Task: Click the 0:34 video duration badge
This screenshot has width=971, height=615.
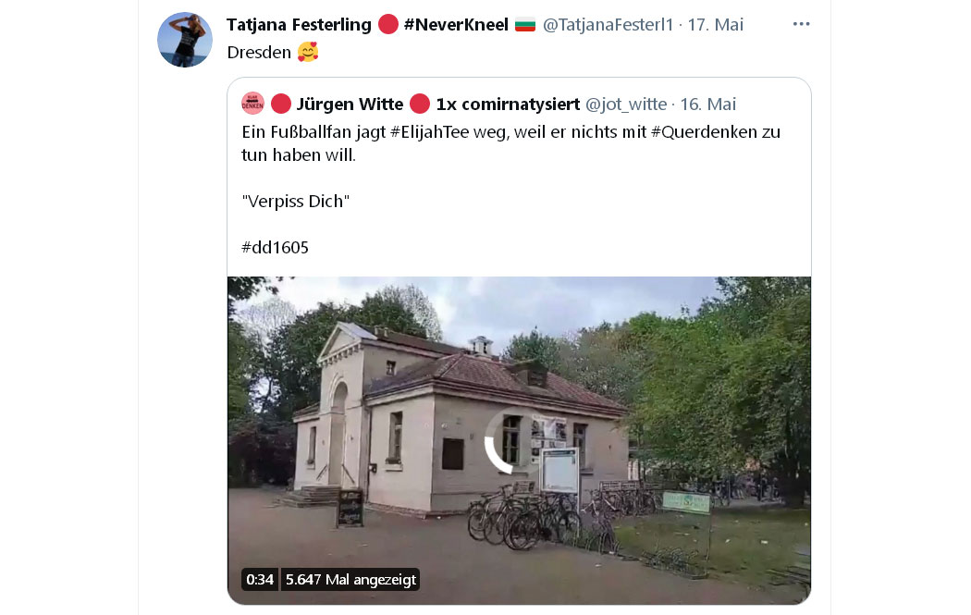Action: pos(260,580)
